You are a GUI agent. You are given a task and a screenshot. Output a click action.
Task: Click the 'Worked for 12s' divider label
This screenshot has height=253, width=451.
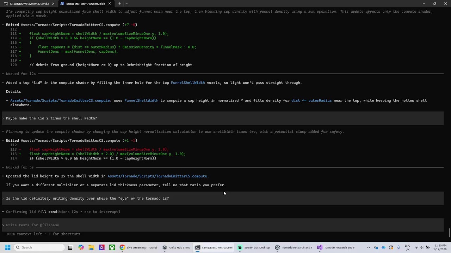pyautogui.click(x=21, y=74)
